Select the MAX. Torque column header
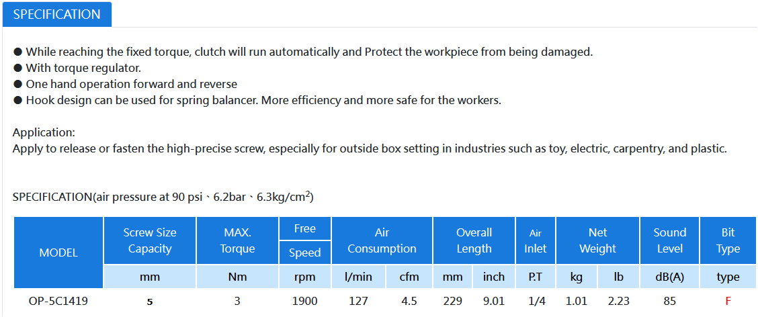Viewport: 758px width, 317px height. [x=237, y=240]
